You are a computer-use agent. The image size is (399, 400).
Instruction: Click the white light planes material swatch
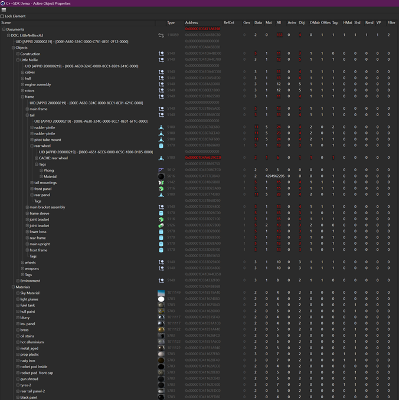pos(161,299)
